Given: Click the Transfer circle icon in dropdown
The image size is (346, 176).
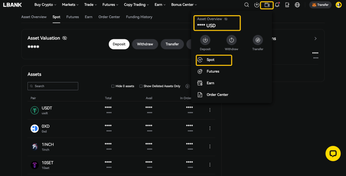Looking at the screenshot, I should coord(258,40).
